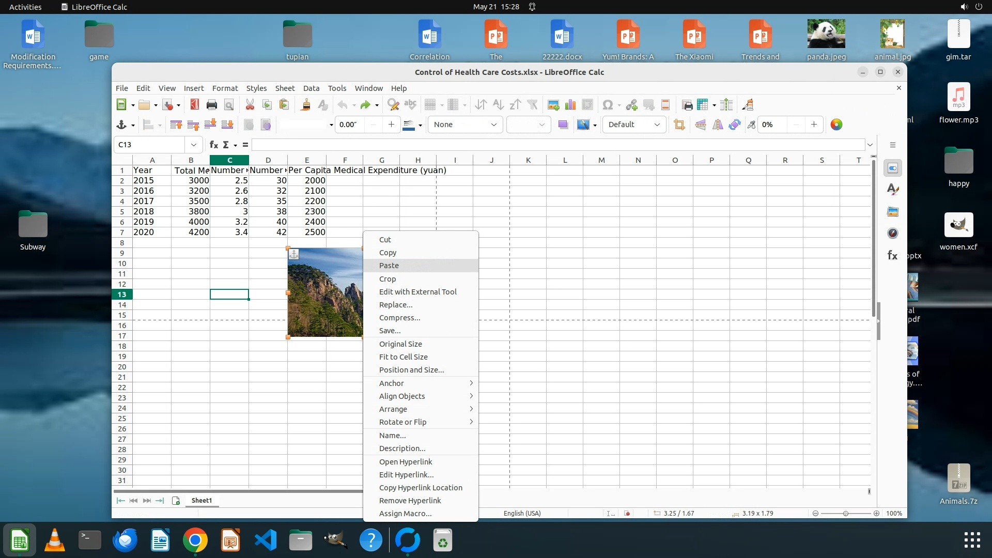The height and width of the screenshot is (558, 992).
Task: Click the zoom level slider
Action: tap(845, 514)
